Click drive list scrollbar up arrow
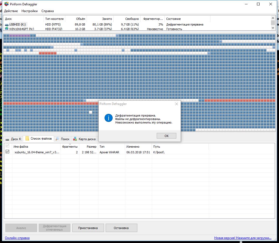The image size is (279, 243). (x=273, y=18)
